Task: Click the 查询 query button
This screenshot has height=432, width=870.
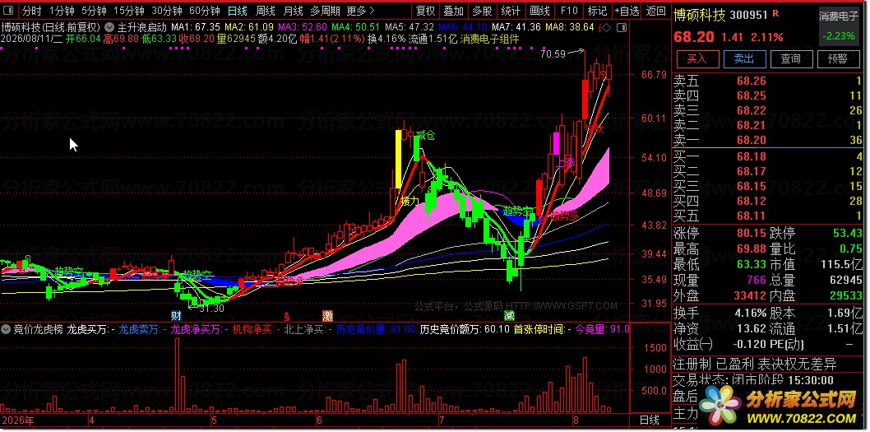Action: coord(790,59)
